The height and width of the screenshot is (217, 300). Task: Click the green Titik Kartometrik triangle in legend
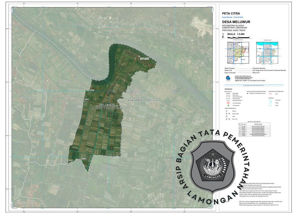pos(228,105)
